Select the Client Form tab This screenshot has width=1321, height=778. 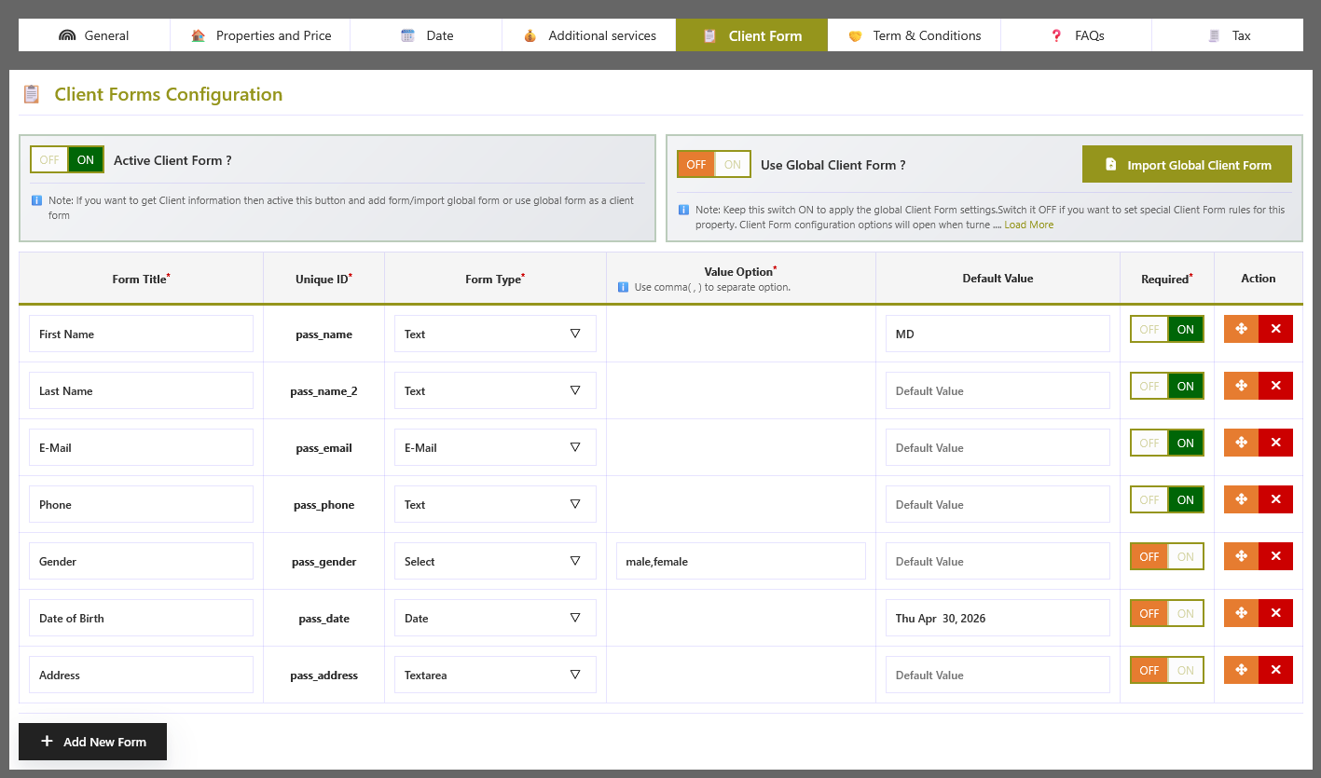point(752,35)
